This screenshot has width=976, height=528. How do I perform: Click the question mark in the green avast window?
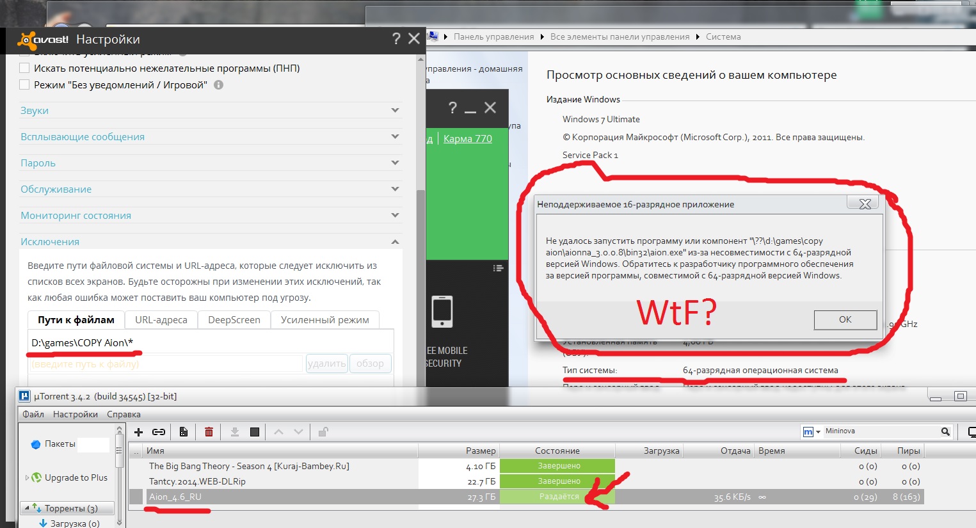(x=452, y=108)
